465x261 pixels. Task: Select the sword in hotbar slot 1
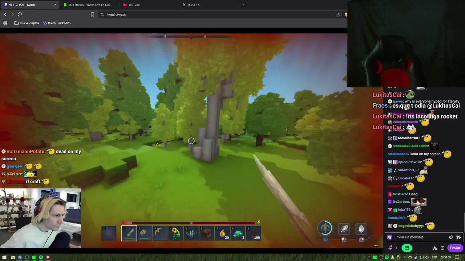[x=129, y=233]
